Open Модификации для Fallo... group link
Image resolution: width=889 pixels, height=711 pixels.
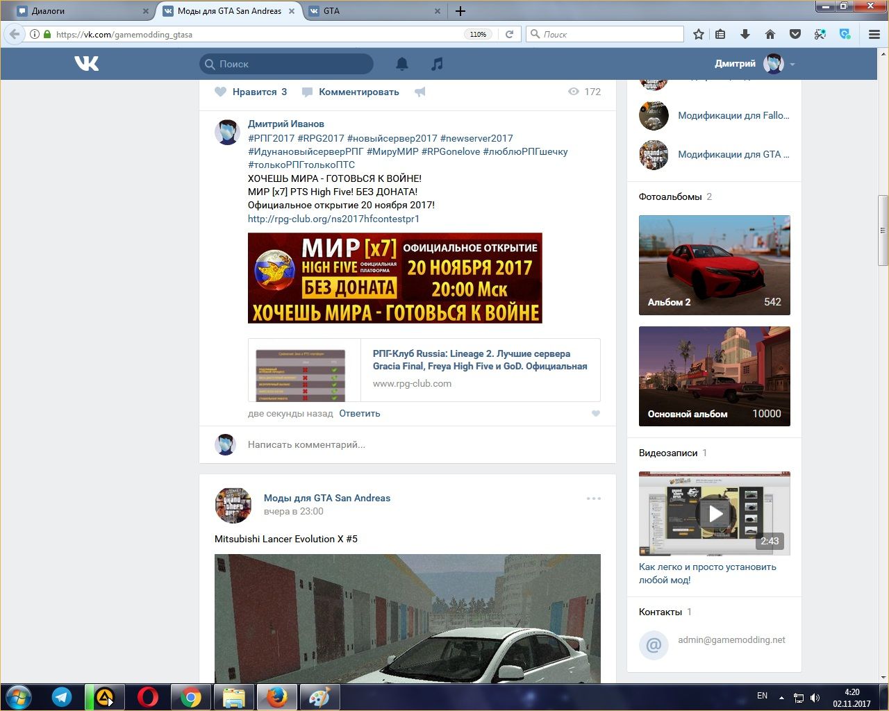(x=733, y=116)
